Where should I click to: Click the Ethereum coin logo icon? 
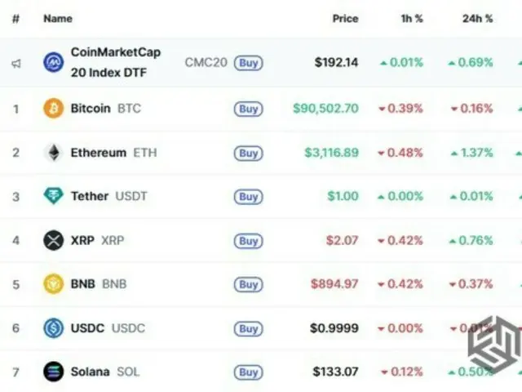(x=53, y=153)
